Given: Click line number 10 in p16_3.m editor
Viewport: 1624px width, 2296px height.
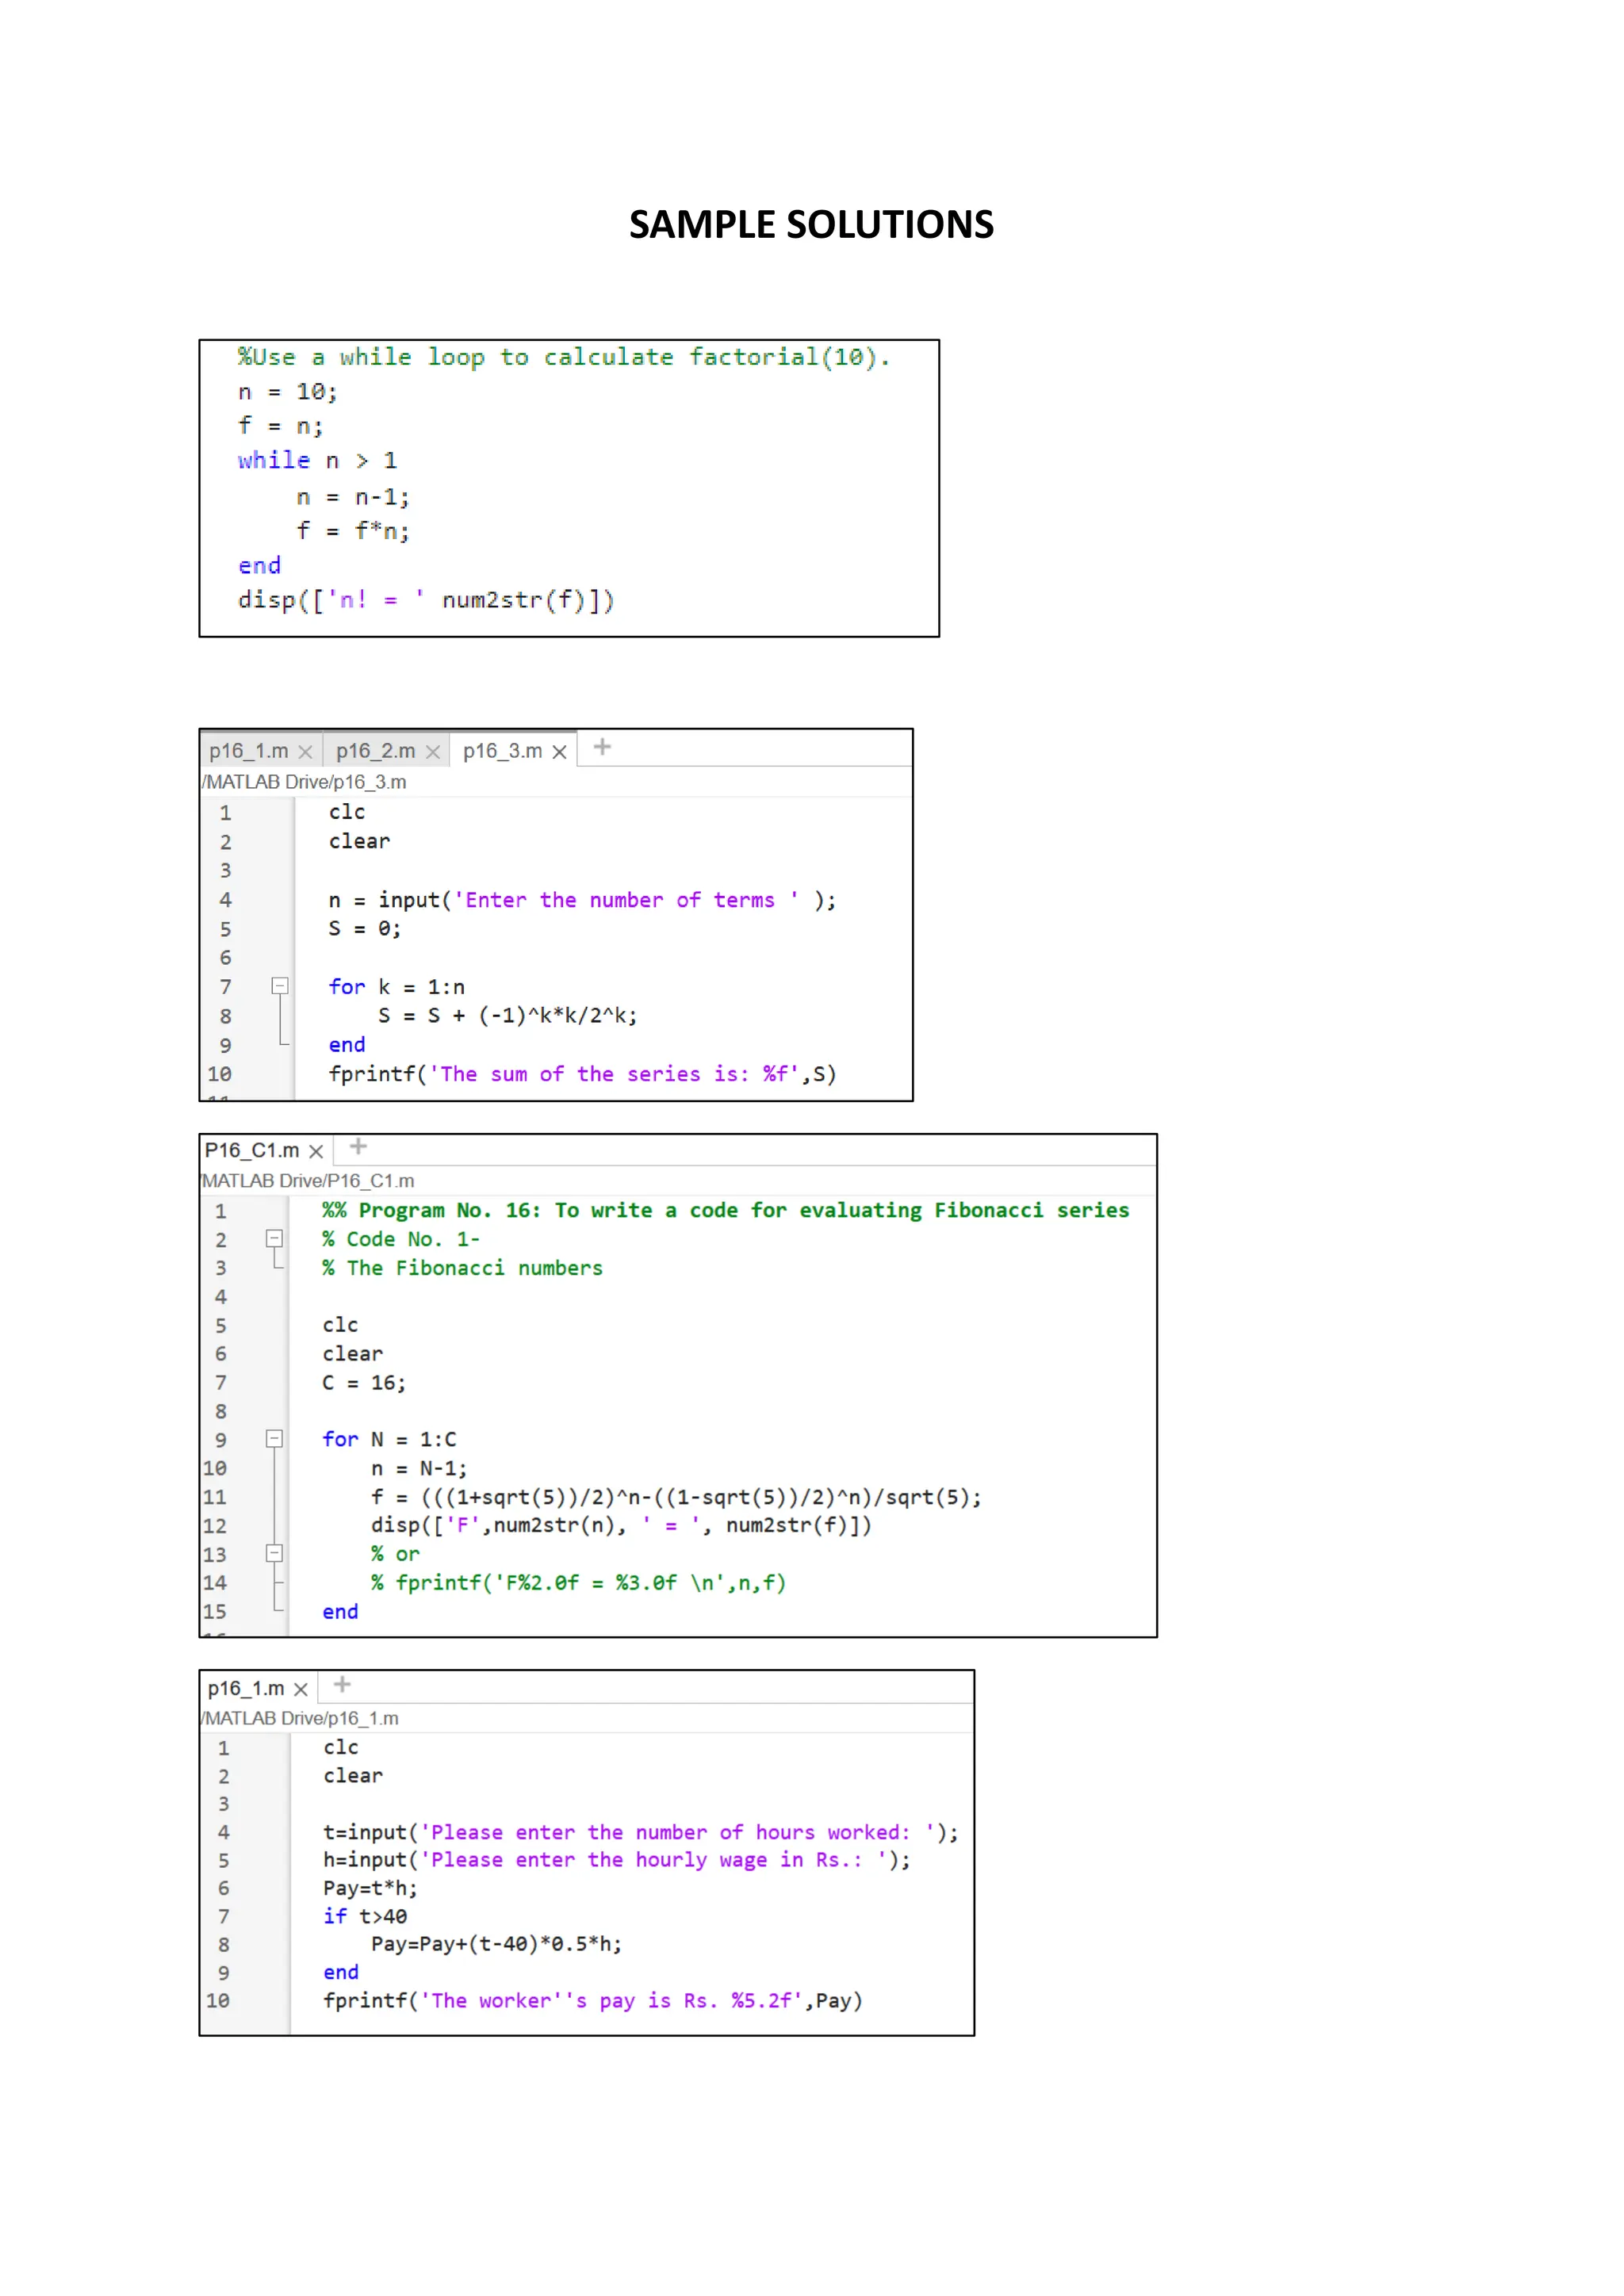Looking at the screenshot, I should click(x=220, y=1074).
